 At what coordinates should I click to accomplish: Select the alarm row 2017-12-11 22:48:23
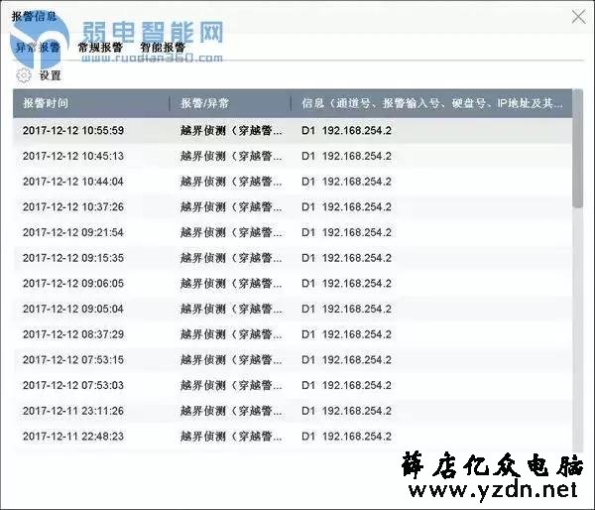(293, 436)
